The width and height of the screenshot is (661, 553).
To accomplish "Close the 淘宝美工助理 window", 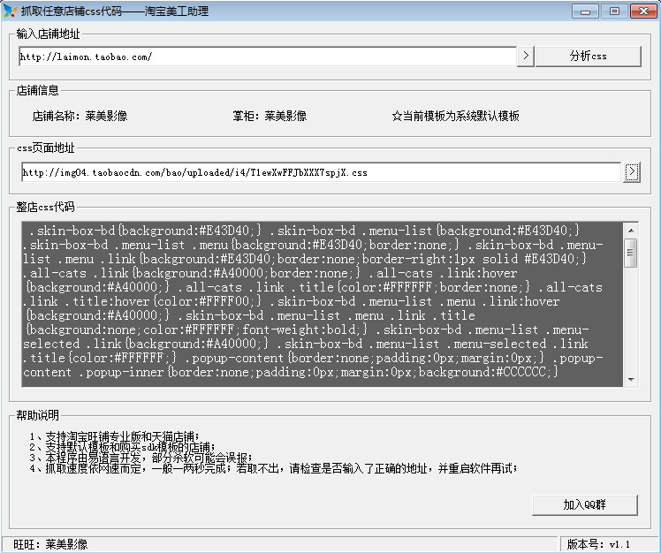I will (643, 11).
